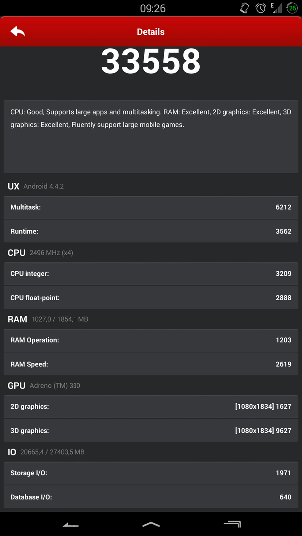This screenshot has width=302, height=536.
Task: Select the 3D graphics score row
Action: (x=151, y=430)
